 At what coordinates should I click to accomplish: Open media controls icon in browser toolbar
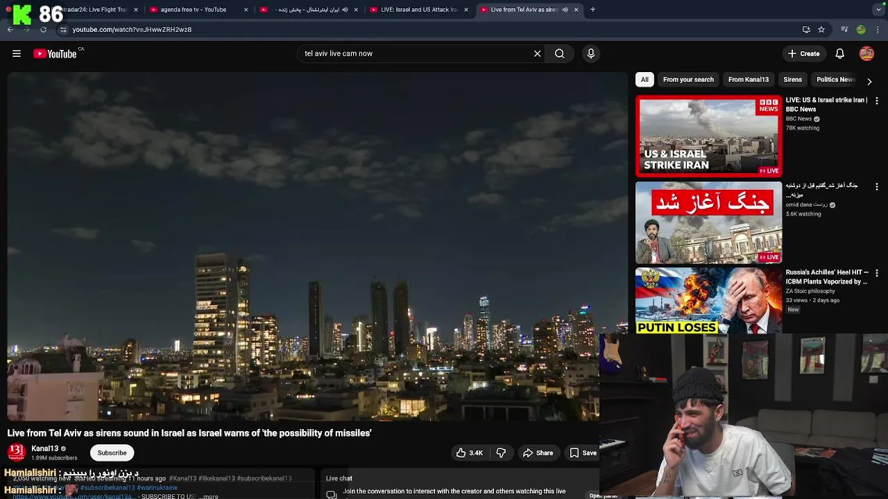844,29
